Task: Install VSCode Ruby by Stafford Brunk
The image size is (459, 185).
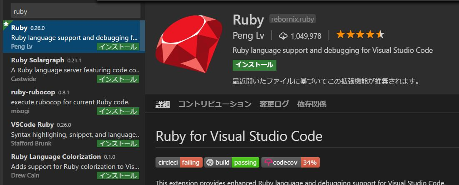Action: coord(118,143)
